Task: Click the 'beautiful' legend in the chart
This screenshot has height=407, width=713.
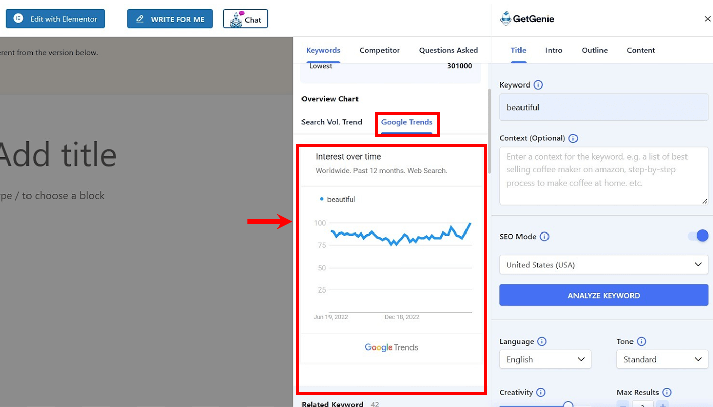Action: click(x=337, y=199)
